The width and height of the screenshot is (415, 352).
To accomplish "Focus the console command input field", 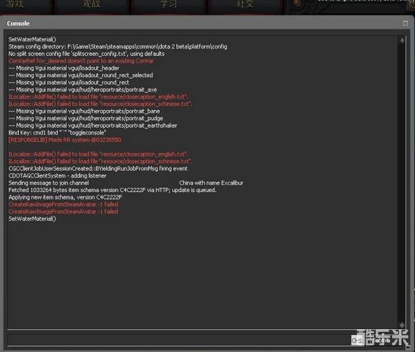I will tap(178, 340).
